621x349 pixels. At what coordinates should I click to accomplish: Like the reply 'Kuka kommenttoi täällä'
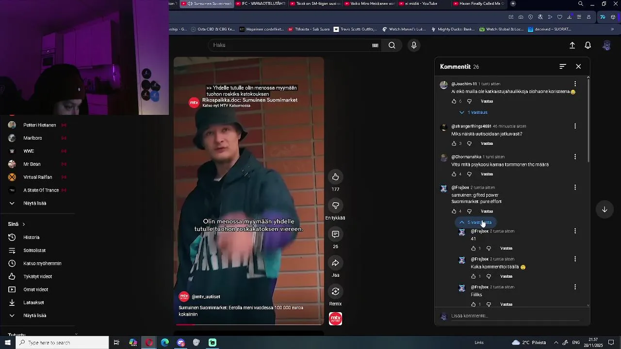coord(474,276)
